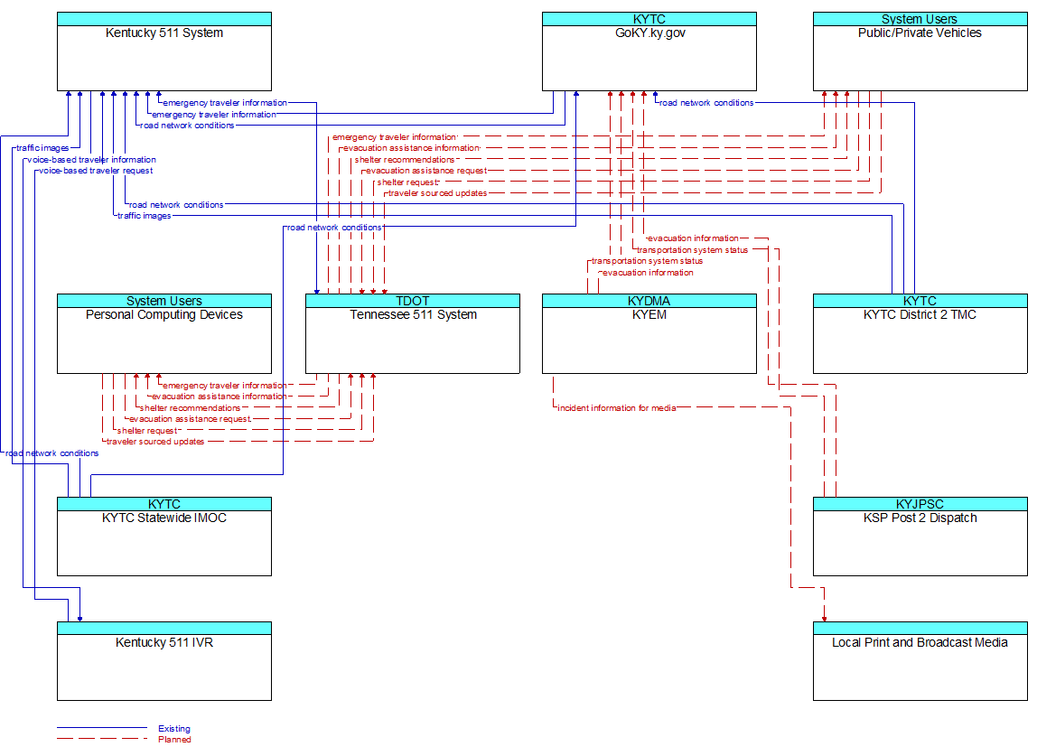Click the KYTC header above GoKY.ky.gov

point(649,19)
